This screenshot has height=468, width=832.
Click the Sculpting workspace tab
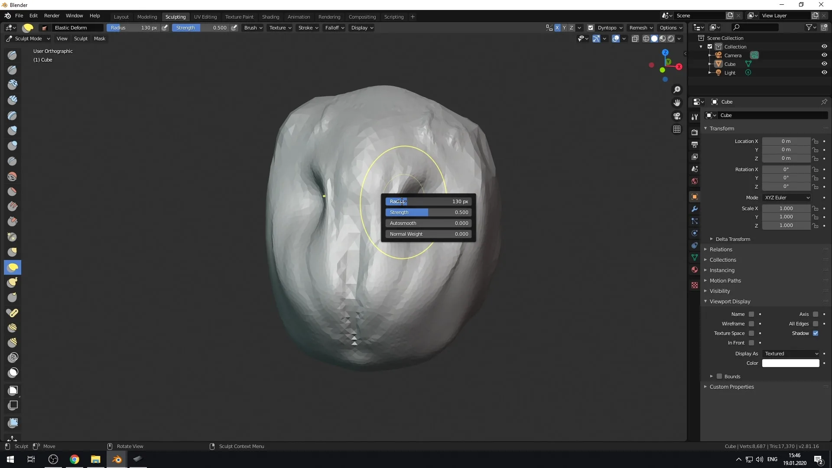pos(175,16)
